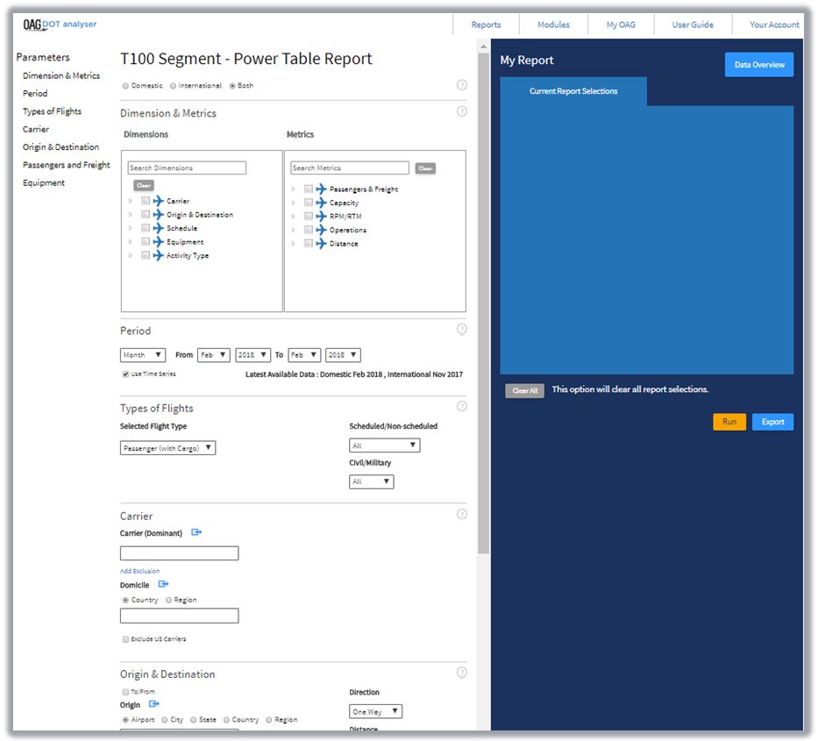Open the Selected Flight Type dropdown

[x=167, y=448]
